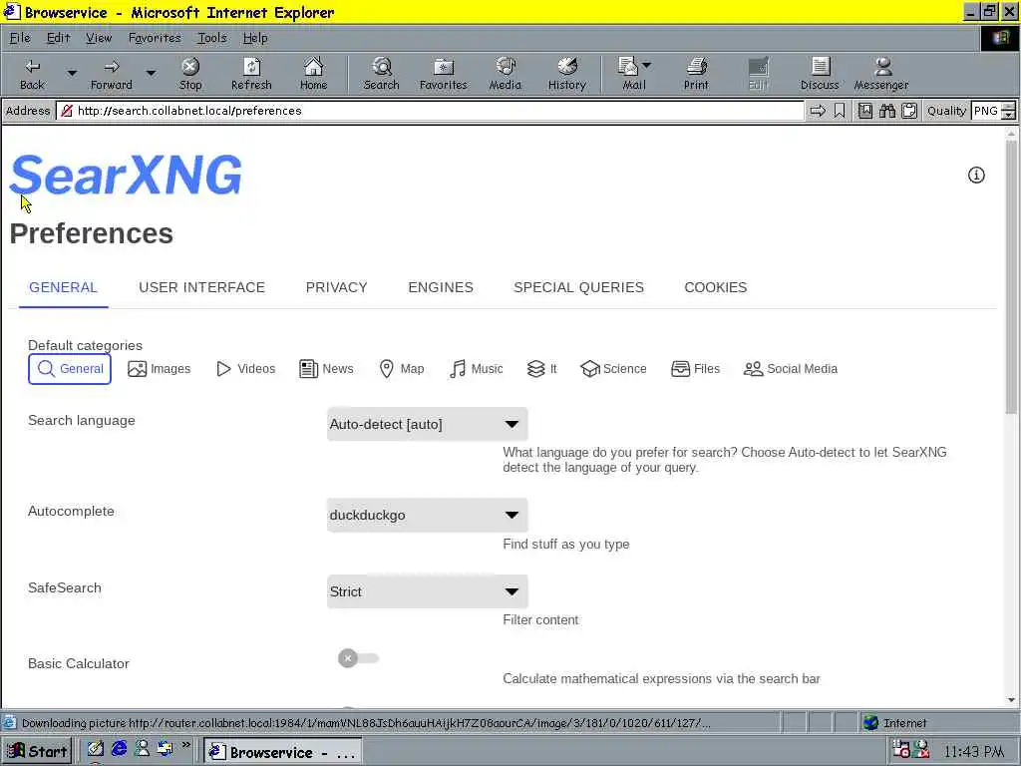The height and width of the screenshot is (766, 1021).
Task: Click the Forward toolbar button
Action: (x=112, y=74)
